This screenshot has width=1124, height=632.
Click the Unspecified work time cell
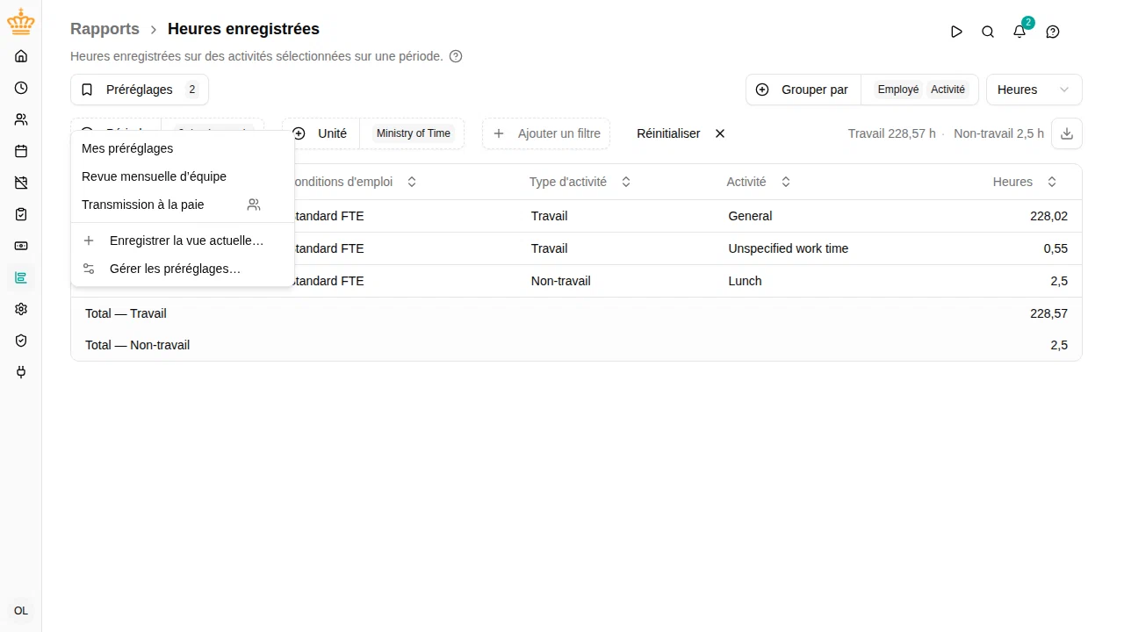[789, 248]
